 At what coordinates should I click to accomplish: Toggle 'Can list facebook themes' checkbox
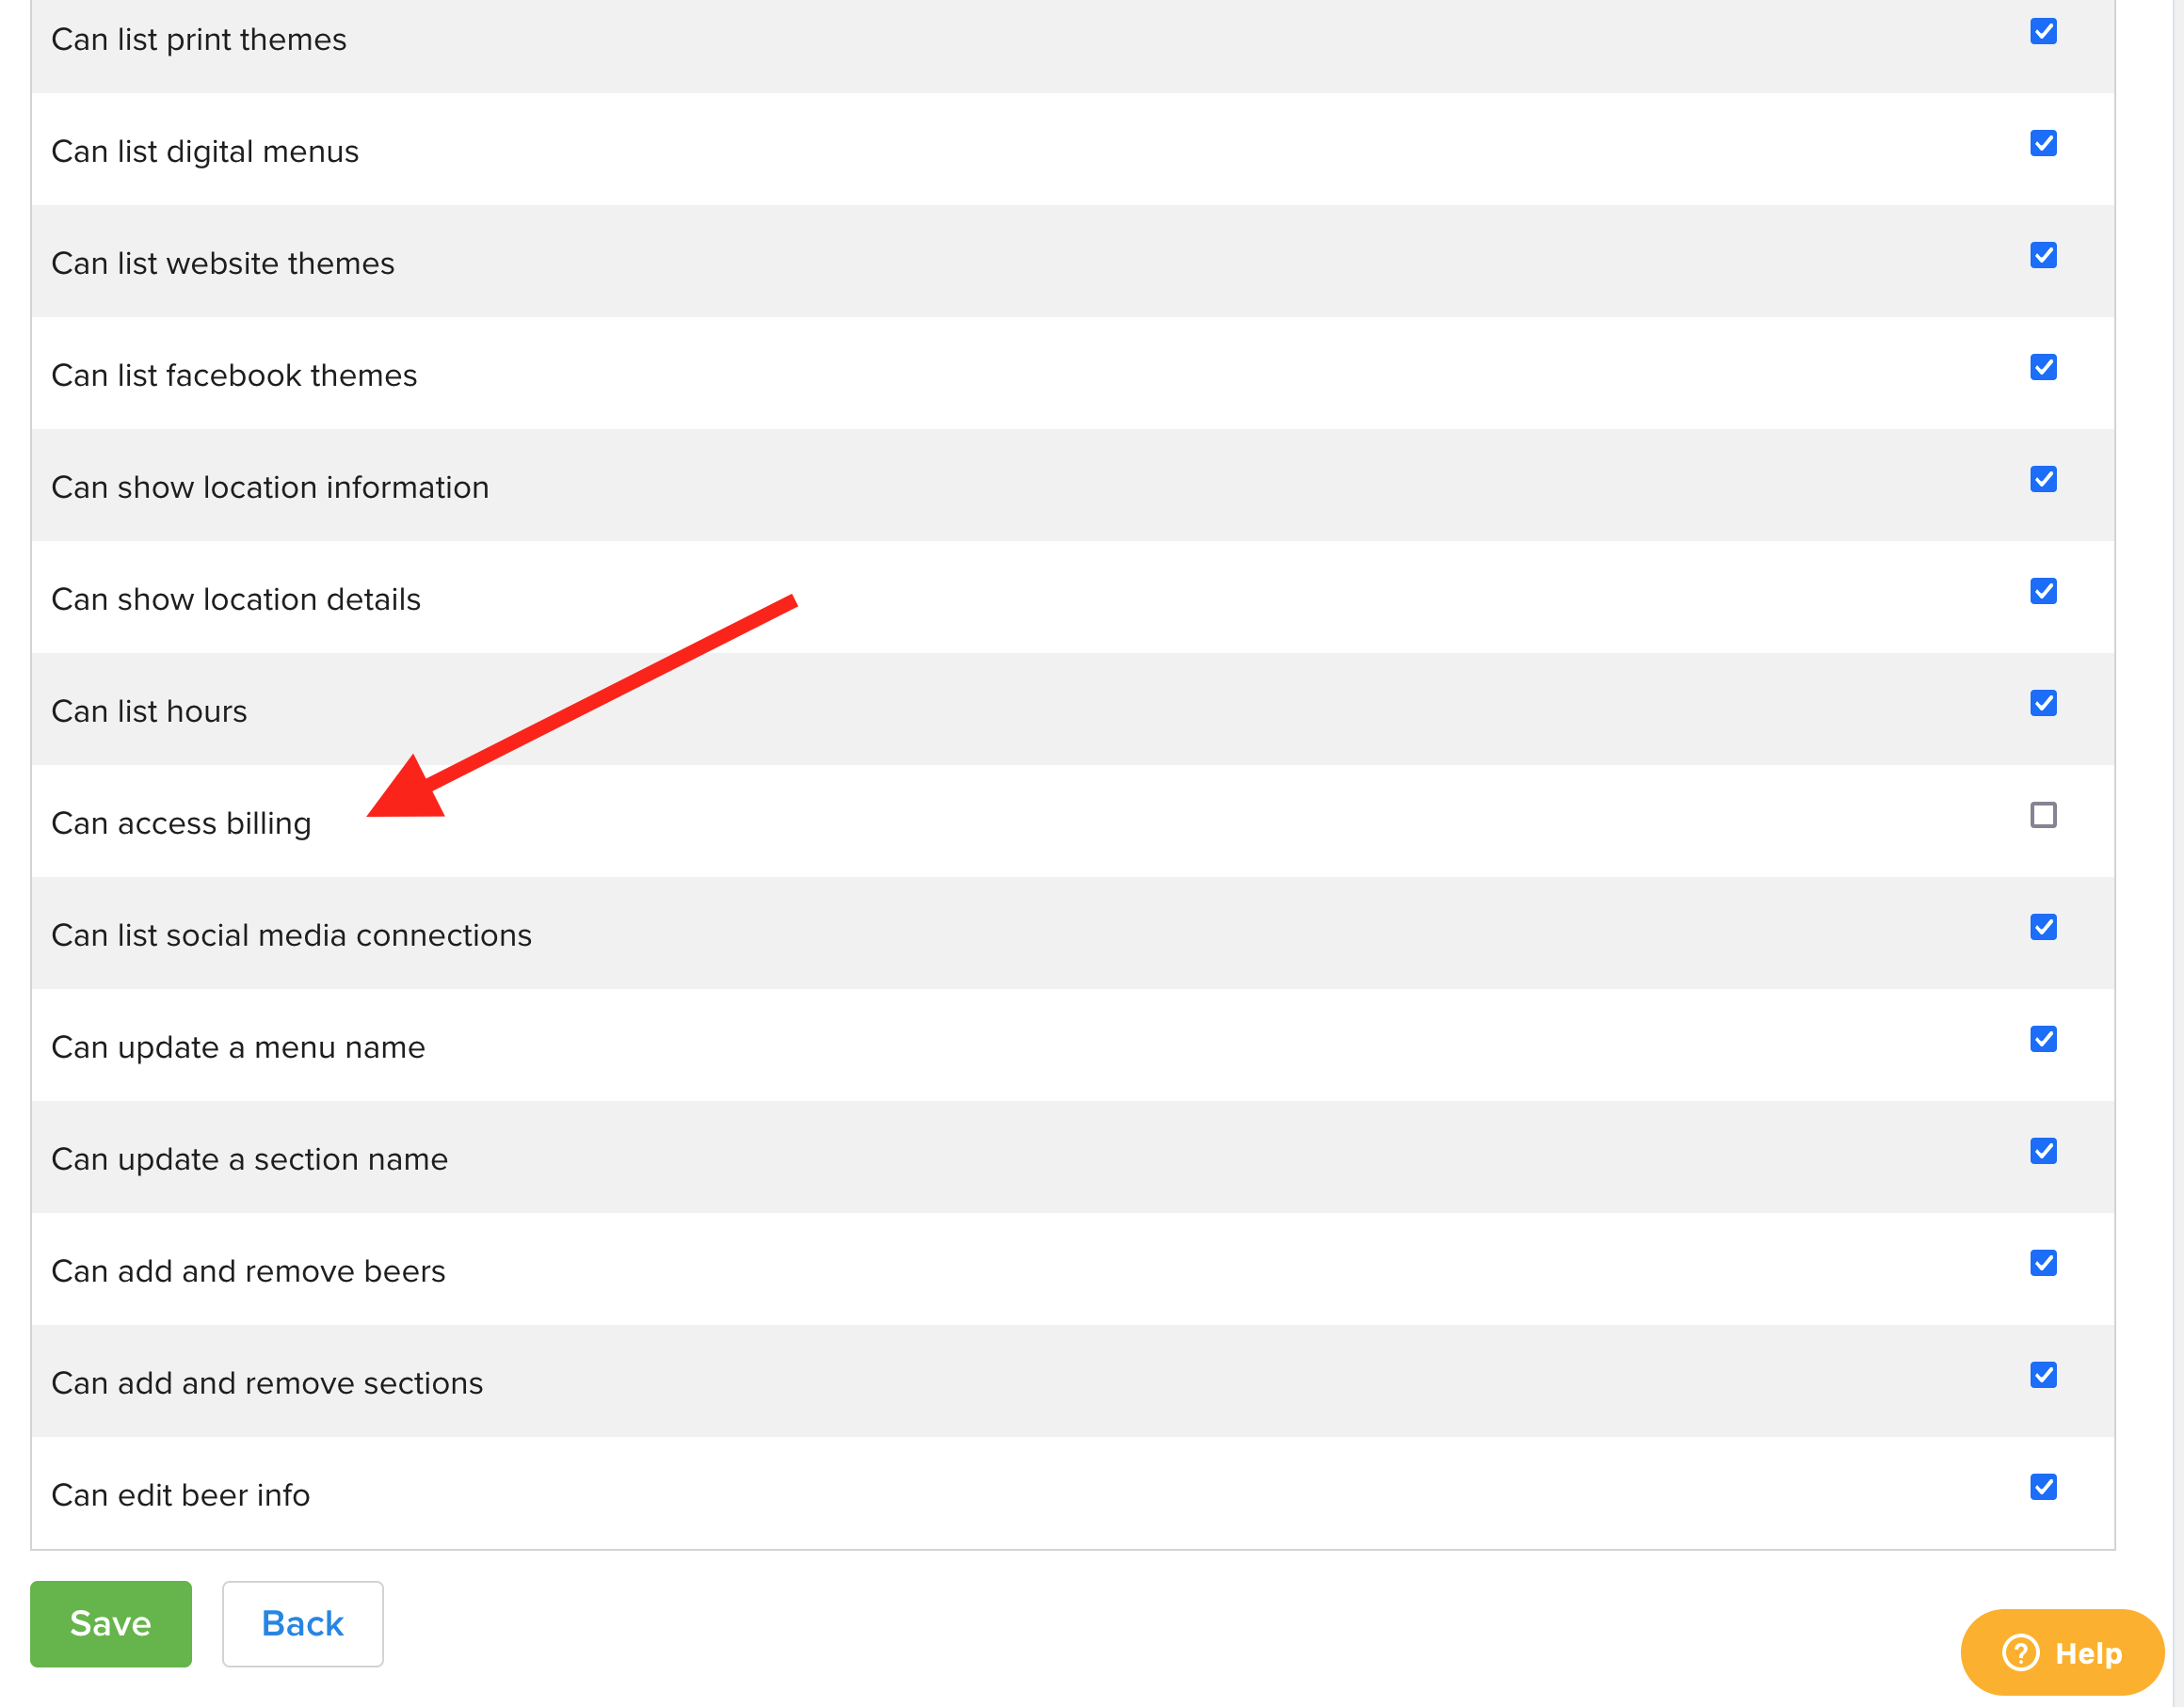(x=2043, y=367)
